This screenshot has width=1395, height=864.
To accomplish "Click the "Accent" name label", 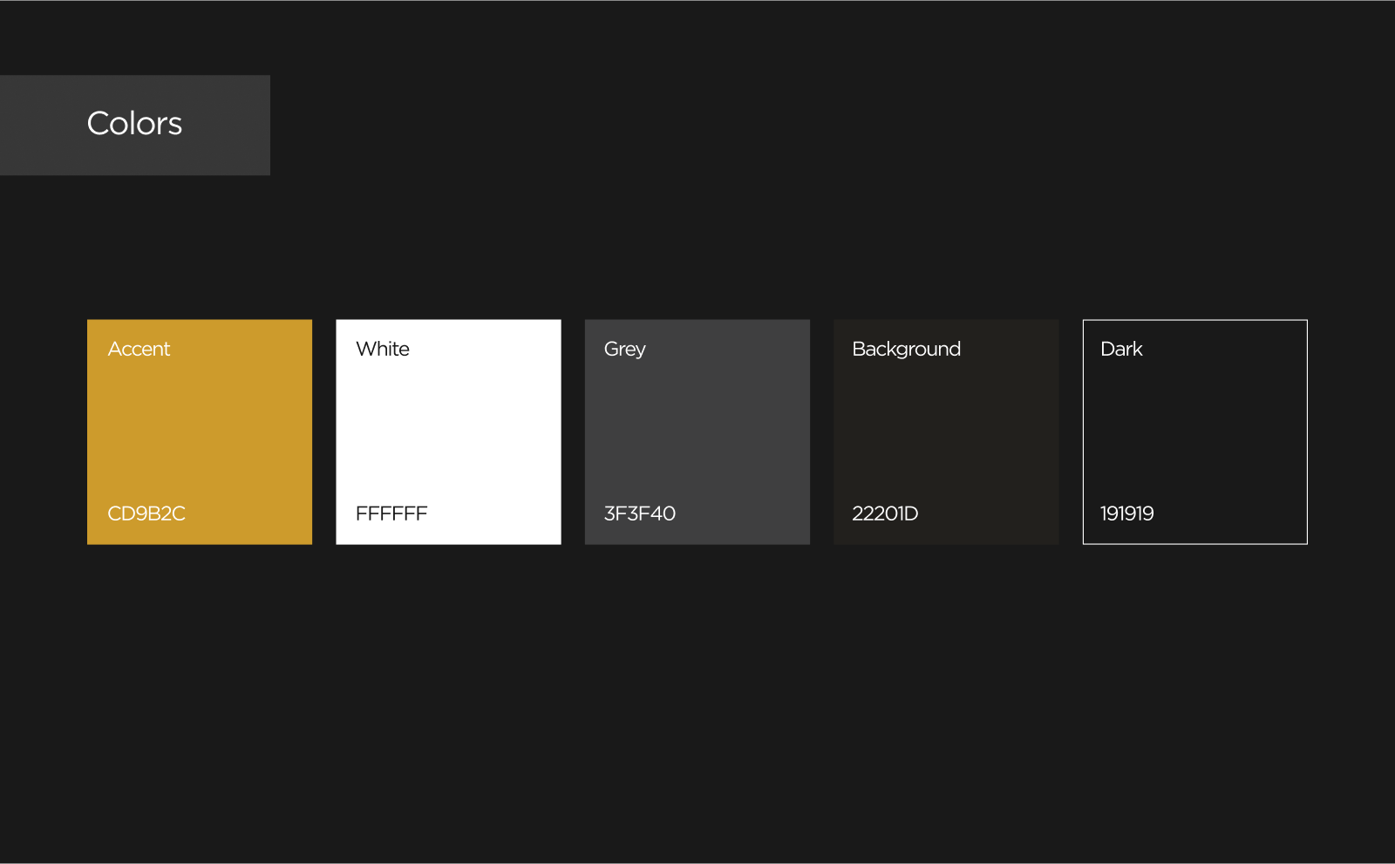I will tap(139, 349).
